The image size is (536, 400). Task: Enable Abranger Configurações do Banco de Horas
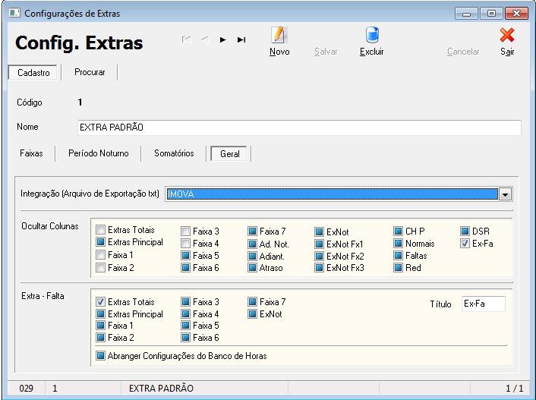(101, 355)
